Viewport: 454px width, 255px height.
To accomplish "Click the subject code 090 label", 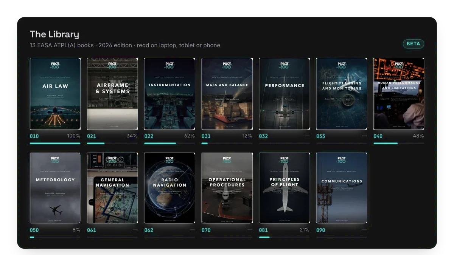I will (320, 230).
